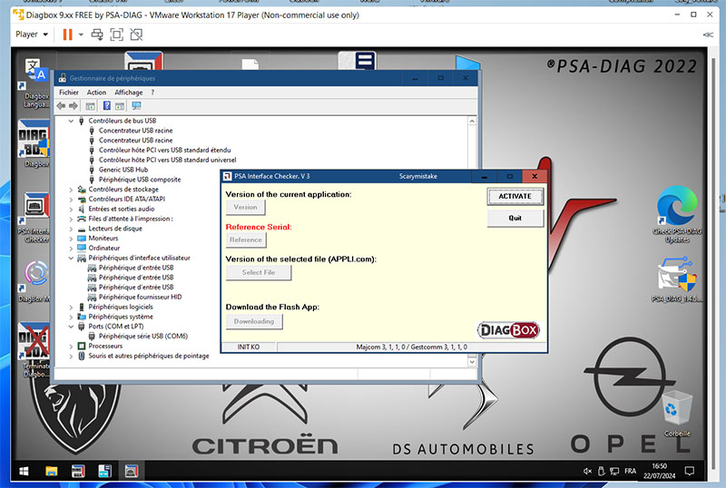Select Contrôleur hôte PCI vers USB standard universel
726x488 pixels.
(167, 160)
